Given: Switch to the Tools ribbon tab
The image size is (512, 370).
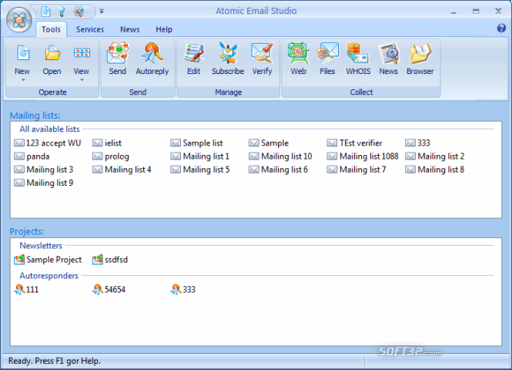Looking at the screenshot, I should tap(52, 29).
